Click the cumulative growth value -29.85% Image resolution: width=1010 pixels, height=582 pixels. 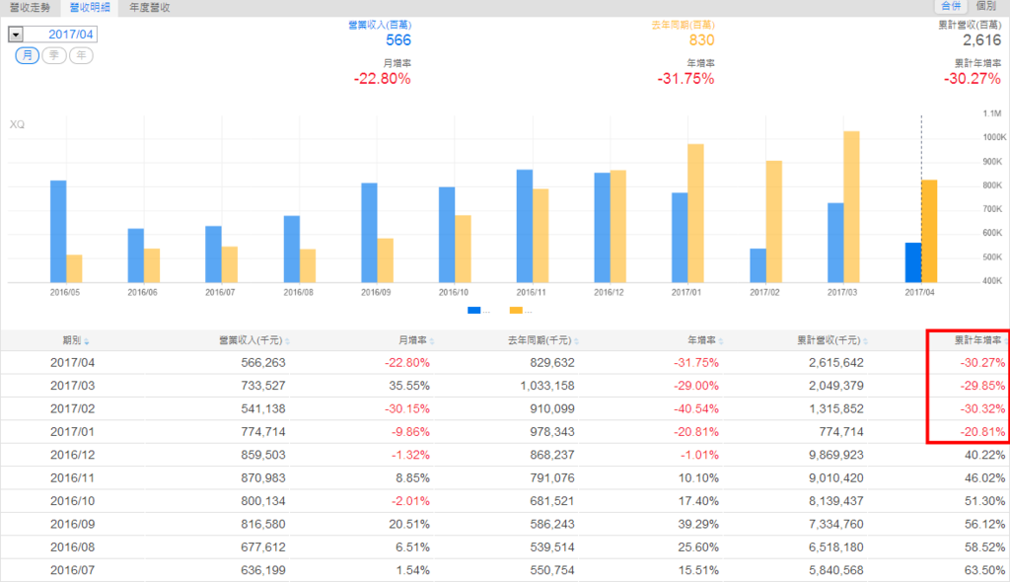pyautogui.click(x=983, y=386)
